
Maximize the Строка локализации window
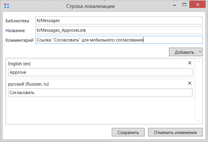184,5
